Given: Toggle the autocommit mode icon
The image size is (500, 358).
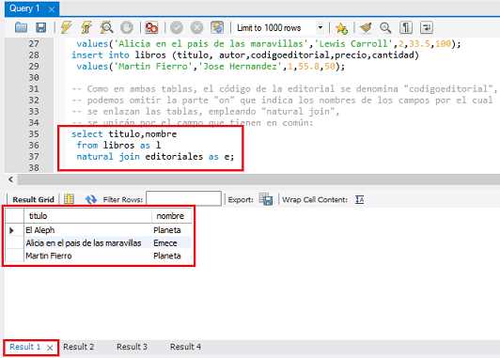Looking at the screenshot, I should [217, 28].
